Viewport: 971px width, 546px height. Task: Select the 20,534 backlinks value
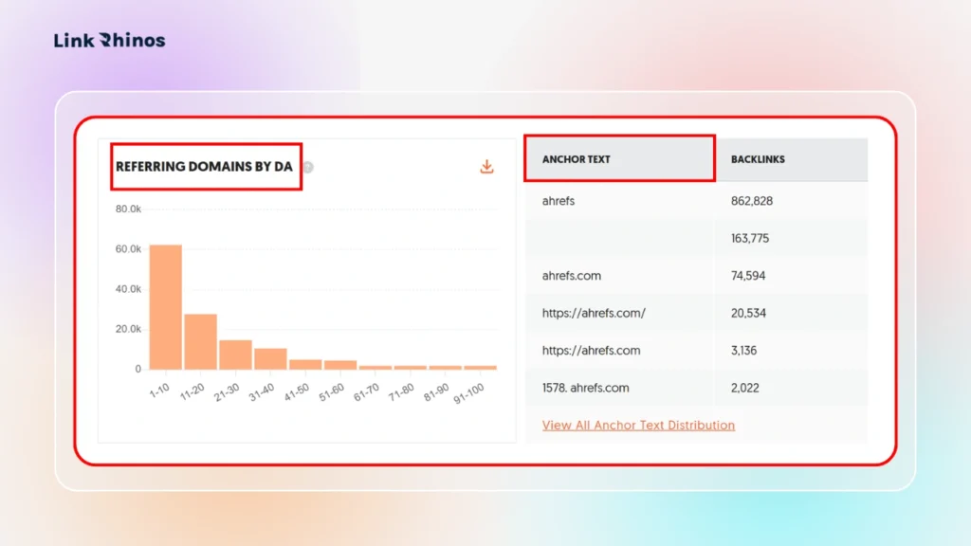pos(748,313)
